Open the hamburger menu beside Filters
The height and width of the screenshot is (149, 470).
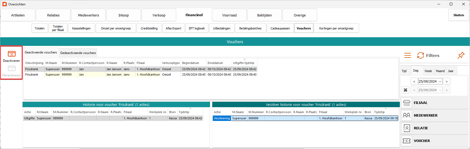point(407,56)
